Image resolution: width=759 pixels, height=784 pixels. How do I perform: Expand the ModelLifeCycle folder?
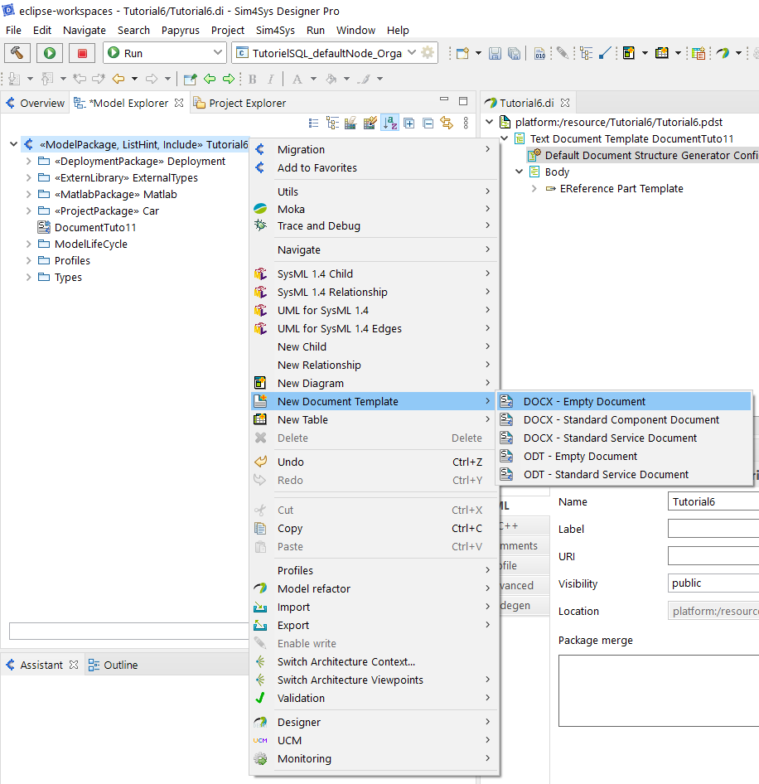[x=28, y=244]
